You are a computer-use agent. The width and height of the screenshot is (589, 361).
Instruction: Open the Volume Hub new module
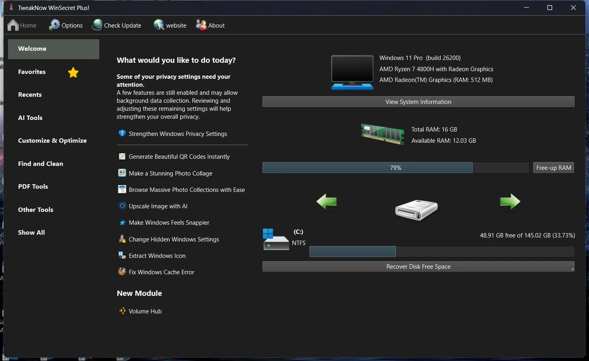tap(145, 311)
